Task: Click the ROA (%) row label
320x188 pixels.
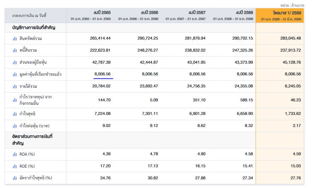Action: (x=27, y=154)
